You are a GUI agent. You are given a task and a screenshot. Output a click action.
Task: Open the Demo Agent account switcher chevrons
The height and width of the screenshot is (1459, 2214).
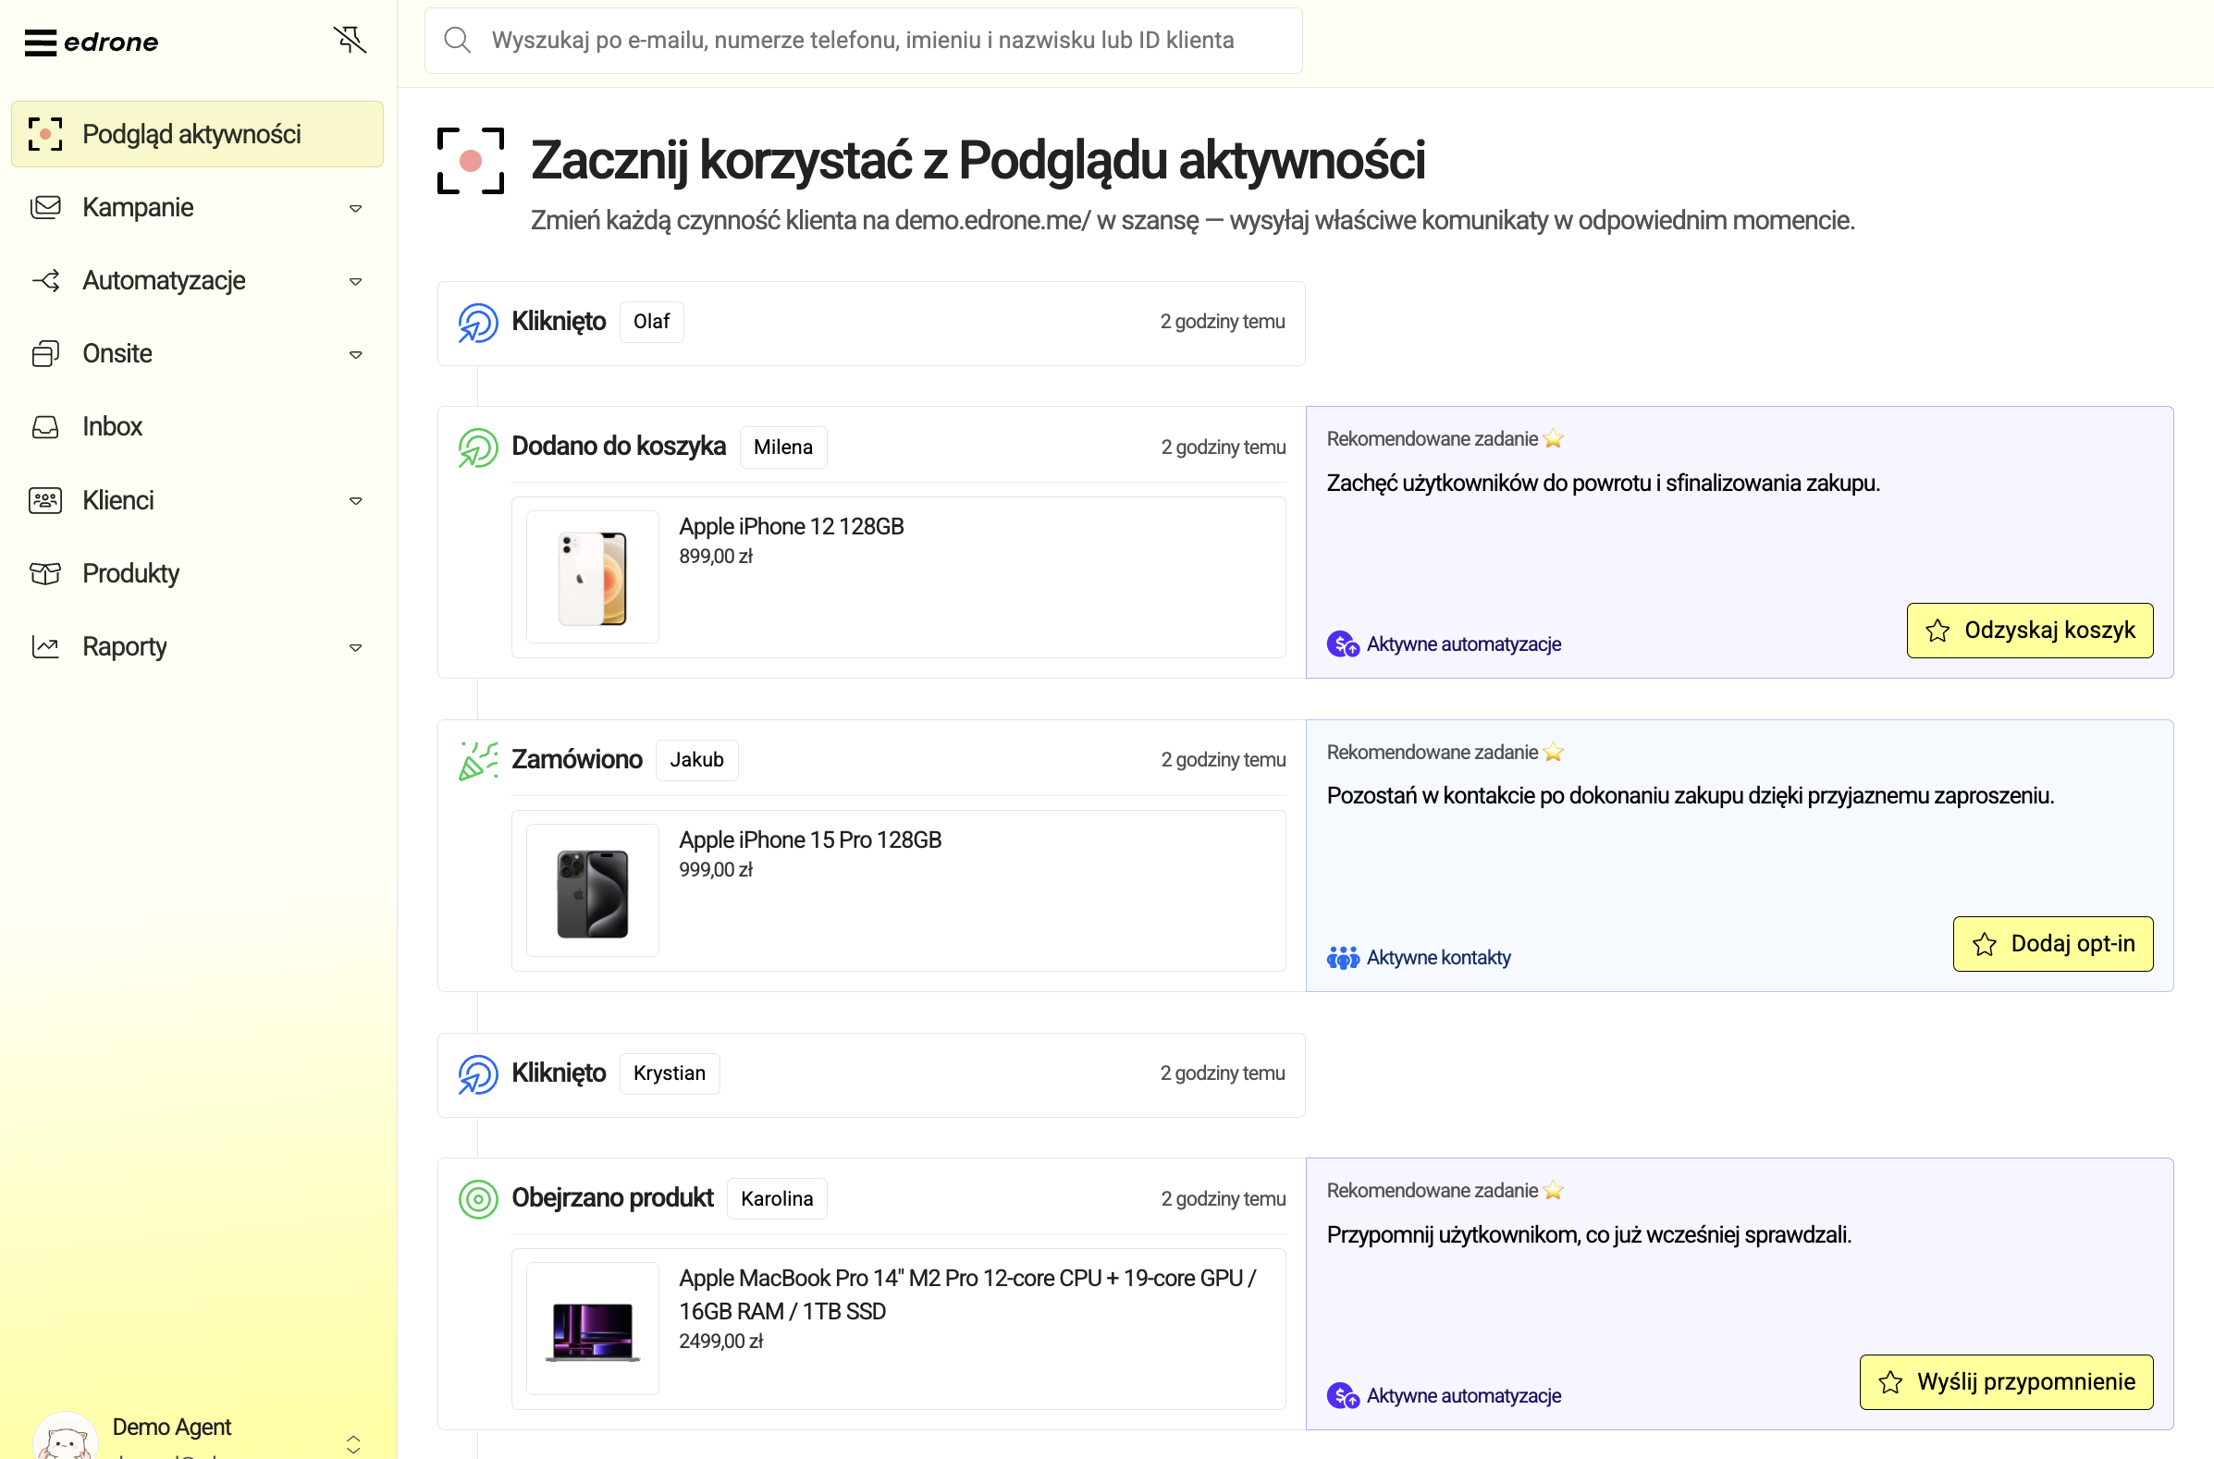click(x=353, y=1444)
